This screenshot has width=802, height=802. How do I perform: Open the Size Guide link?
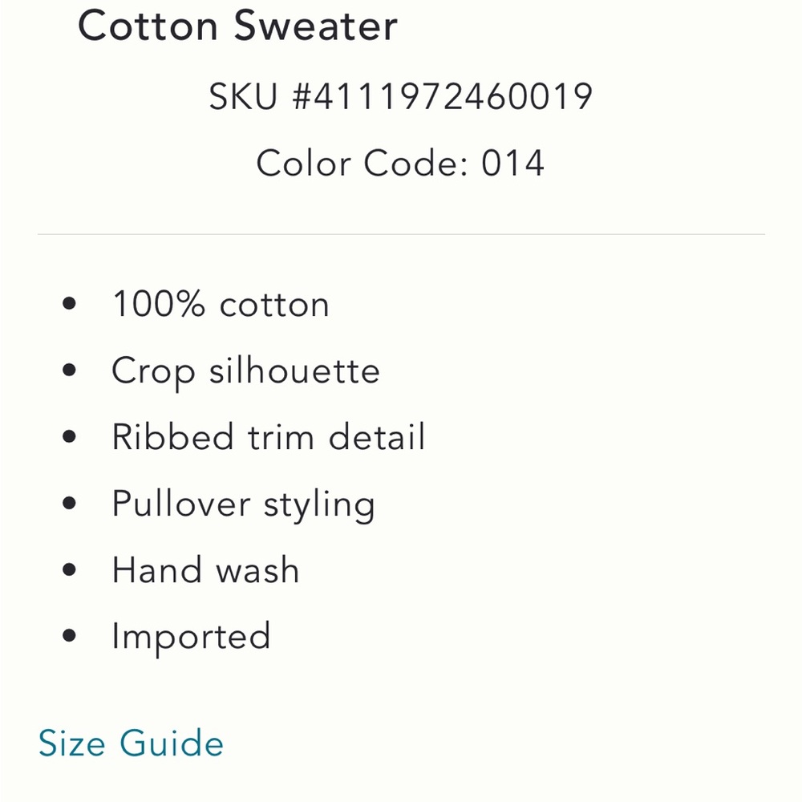pos(131,743)
